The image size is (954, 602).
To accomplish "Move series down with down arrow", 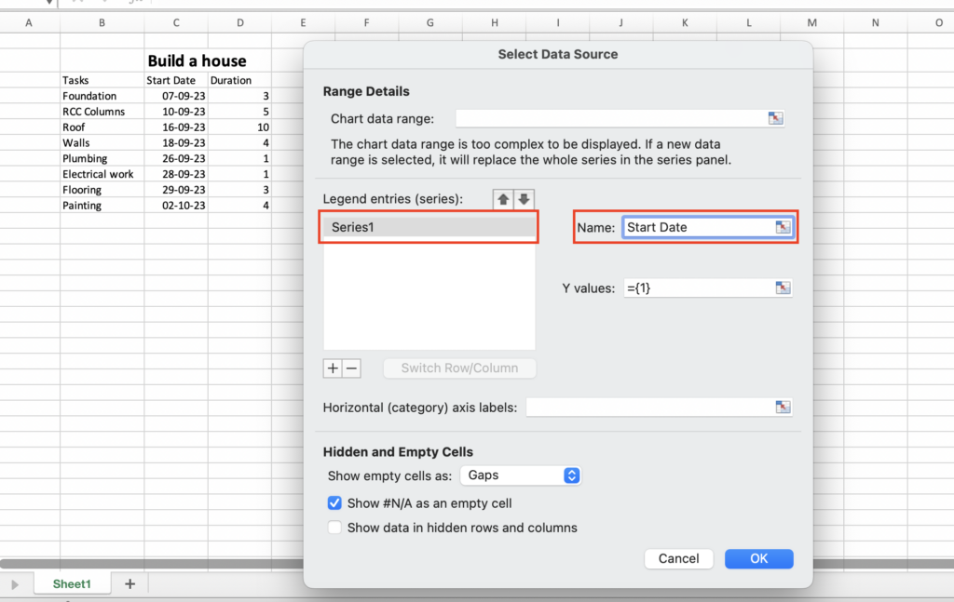I will point(524,199).
